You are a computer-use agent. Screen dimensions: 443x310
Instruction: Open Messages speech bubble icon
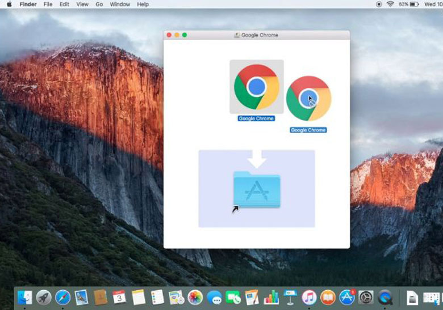tap(214, 298)
